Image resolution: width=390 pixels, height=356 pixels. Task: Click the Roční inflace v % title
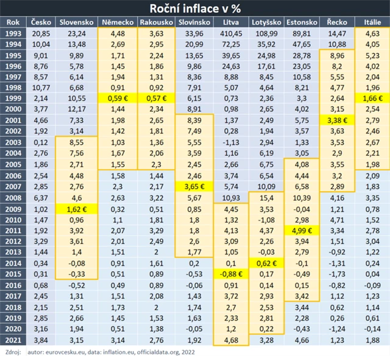(195, 7)
